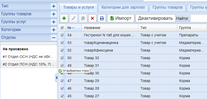The height and width of the screenshot is (99, 207).
Task: Click the printer icon
Action: tap(102, 18)
